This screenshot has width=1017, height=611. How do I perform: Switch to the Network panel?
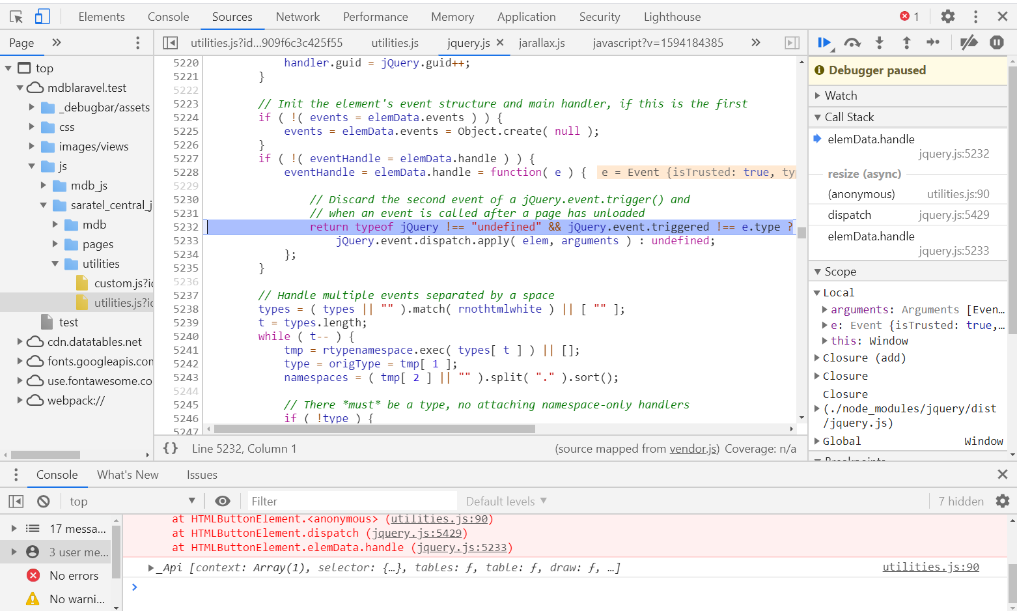coord(298,16)
